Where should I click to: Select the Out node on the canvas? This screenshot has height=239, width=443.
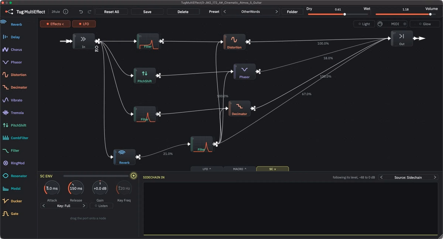pos(402,39)
